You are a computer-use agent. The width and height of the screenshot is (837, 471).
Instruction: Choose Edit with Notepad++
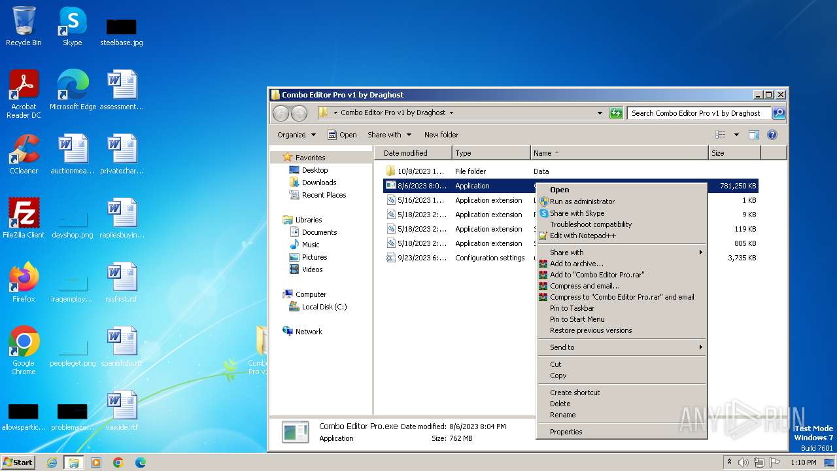coord(621,235)
